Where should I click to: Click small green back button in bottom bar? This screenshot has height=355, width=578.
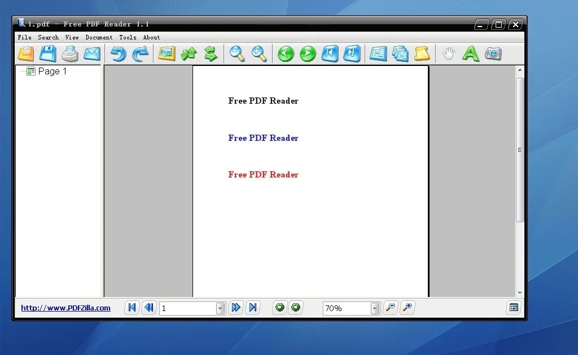[280, 307]
